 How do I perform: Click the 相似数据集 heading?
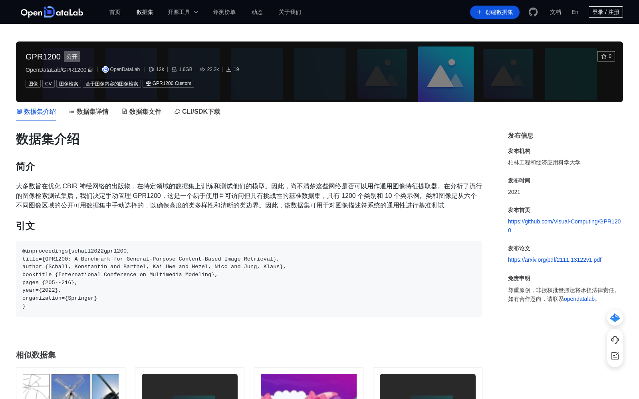pos(36,355)
